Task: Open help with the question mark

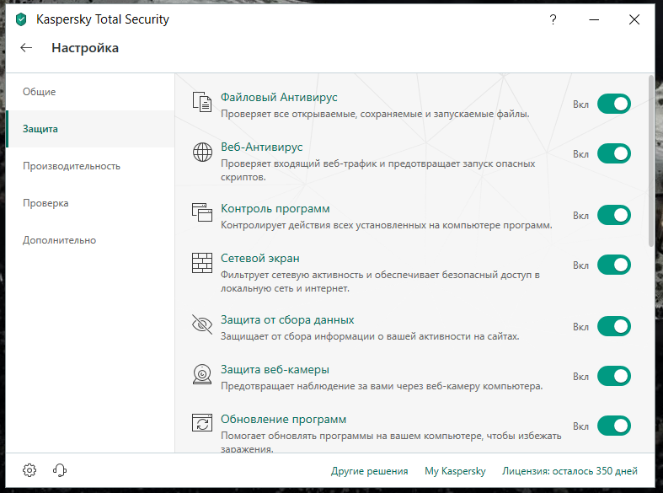Action: point(553,19)
